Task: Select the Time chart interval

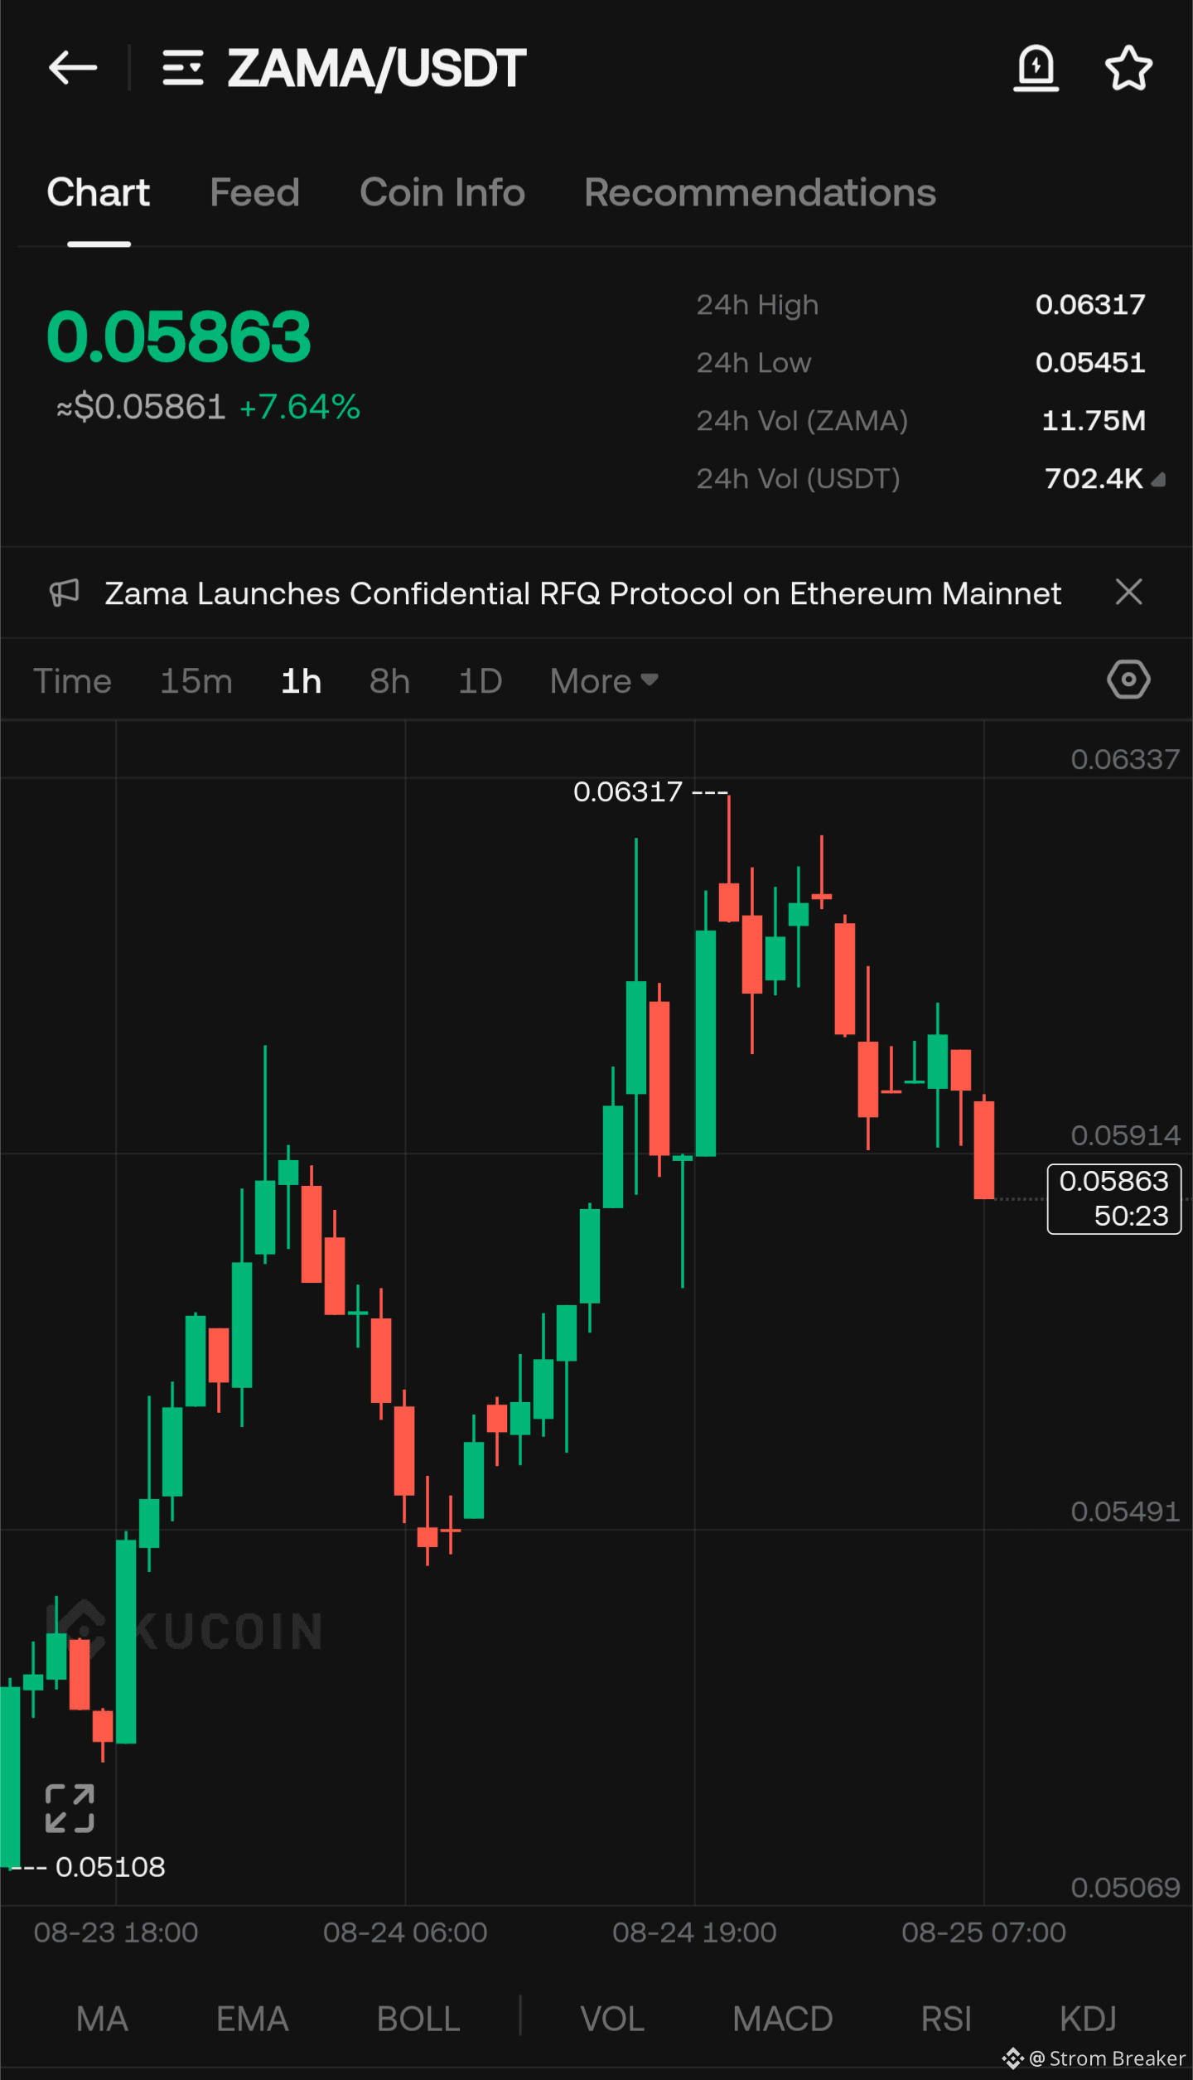Action: click(x=72, y=681)
